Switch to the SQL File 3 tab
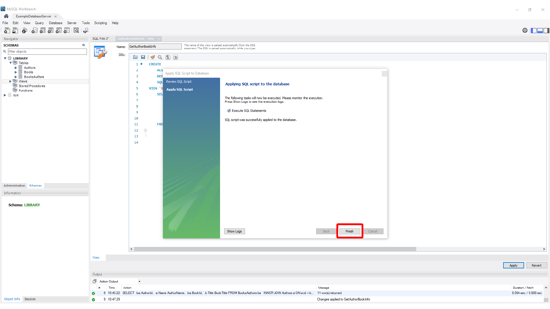This screenshot has height=309, width=550. [100, 39]
